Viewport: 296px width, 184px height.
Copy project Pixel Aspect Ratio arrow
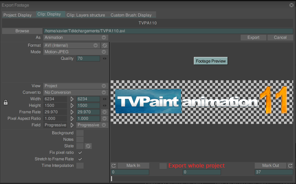(72, 118)
